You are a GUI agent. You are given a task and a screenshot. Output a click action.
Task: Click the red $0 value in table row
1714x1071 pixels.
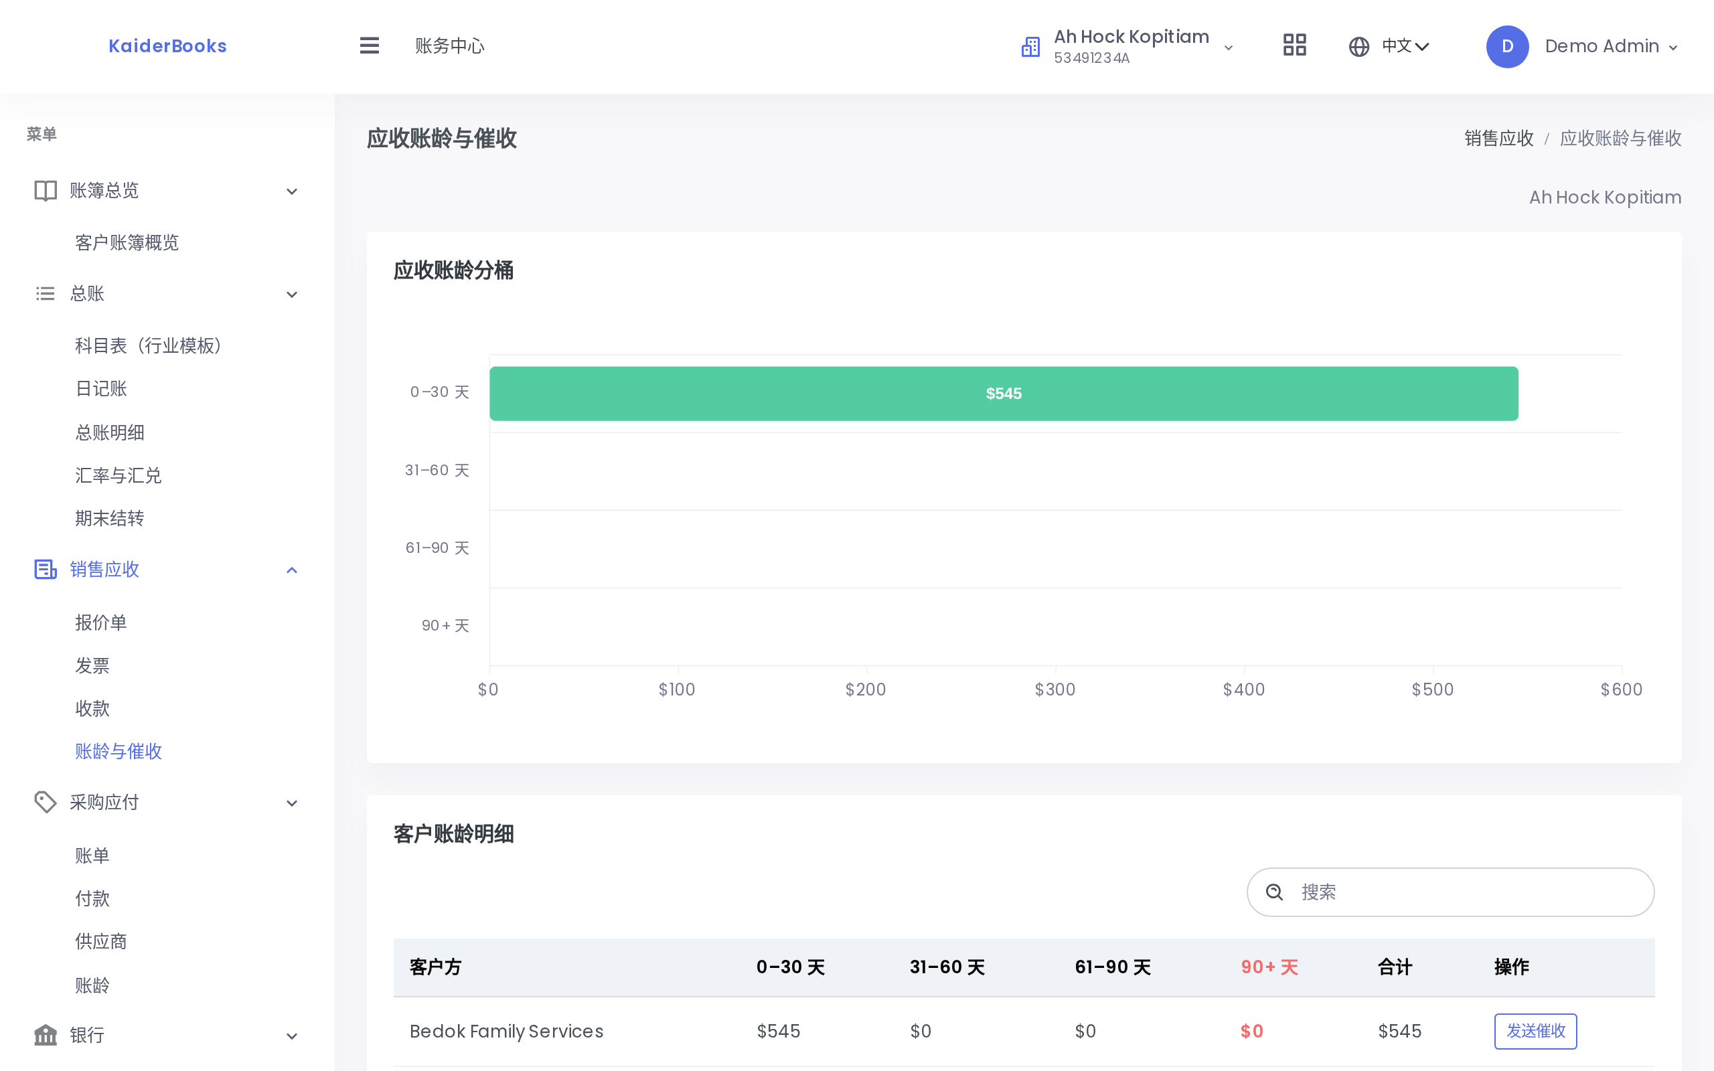pos(1251,1032)
